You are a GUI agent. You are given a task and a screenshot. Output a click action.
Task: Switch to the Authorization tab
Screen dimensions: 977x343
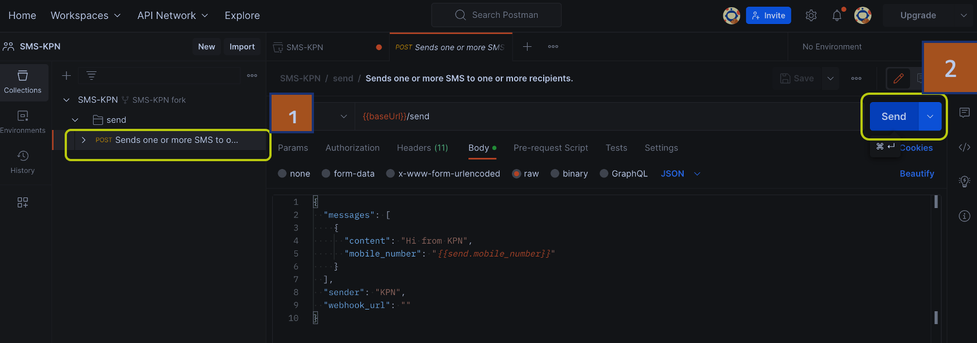coord(352,148)
